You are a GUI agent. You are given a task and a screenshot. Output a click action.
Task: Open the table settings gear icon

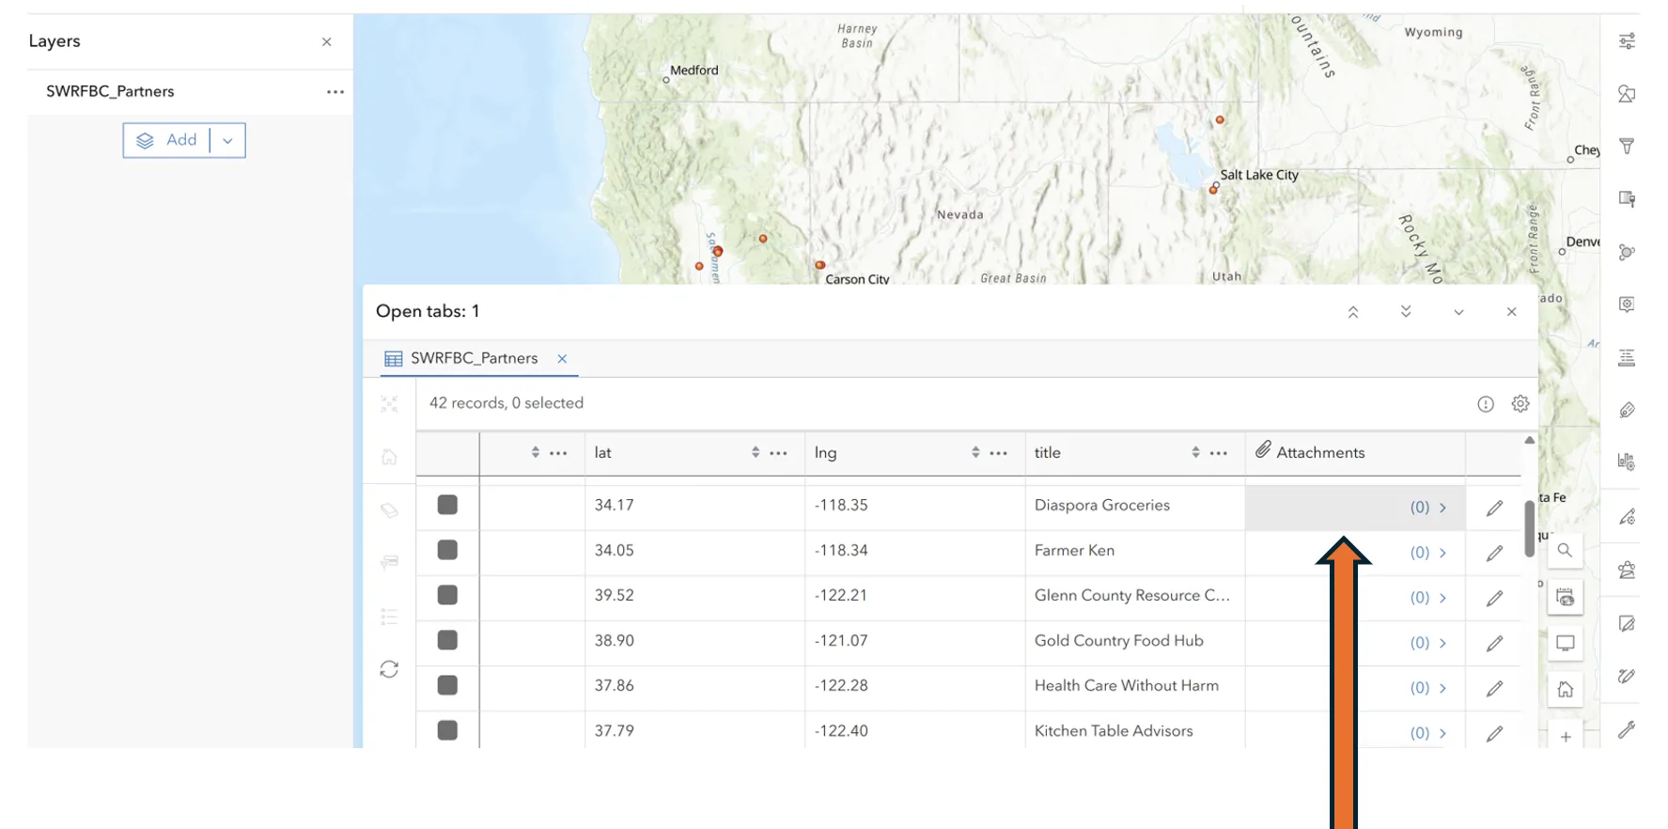[x=1520, y=403]
